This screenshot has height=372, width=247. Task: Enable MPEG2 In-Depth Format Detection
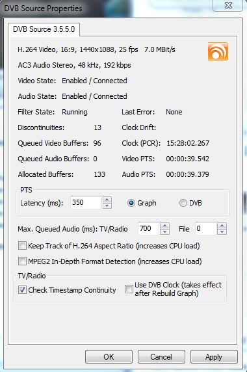[22, 261]
